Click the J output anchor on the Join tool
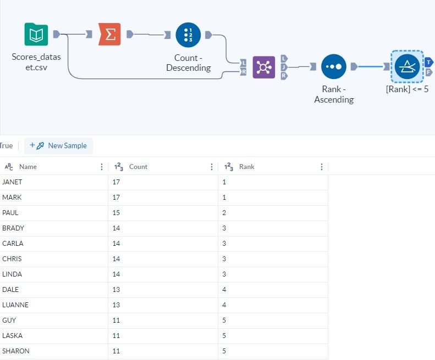The image size is (435, 360). tap(284, 67)
